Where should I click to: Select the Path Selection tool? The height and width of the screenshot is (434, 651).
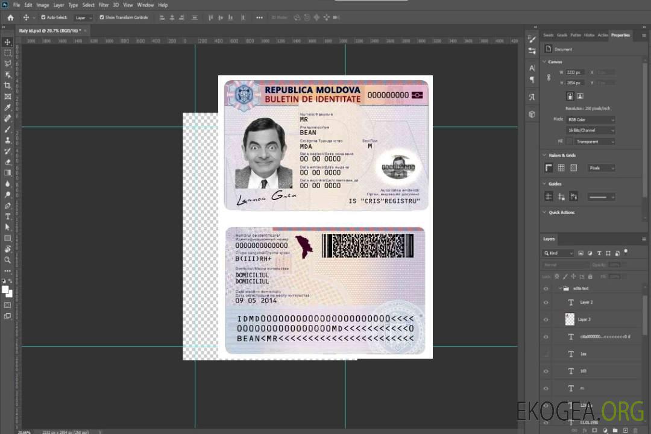click(x=7, y=227)
